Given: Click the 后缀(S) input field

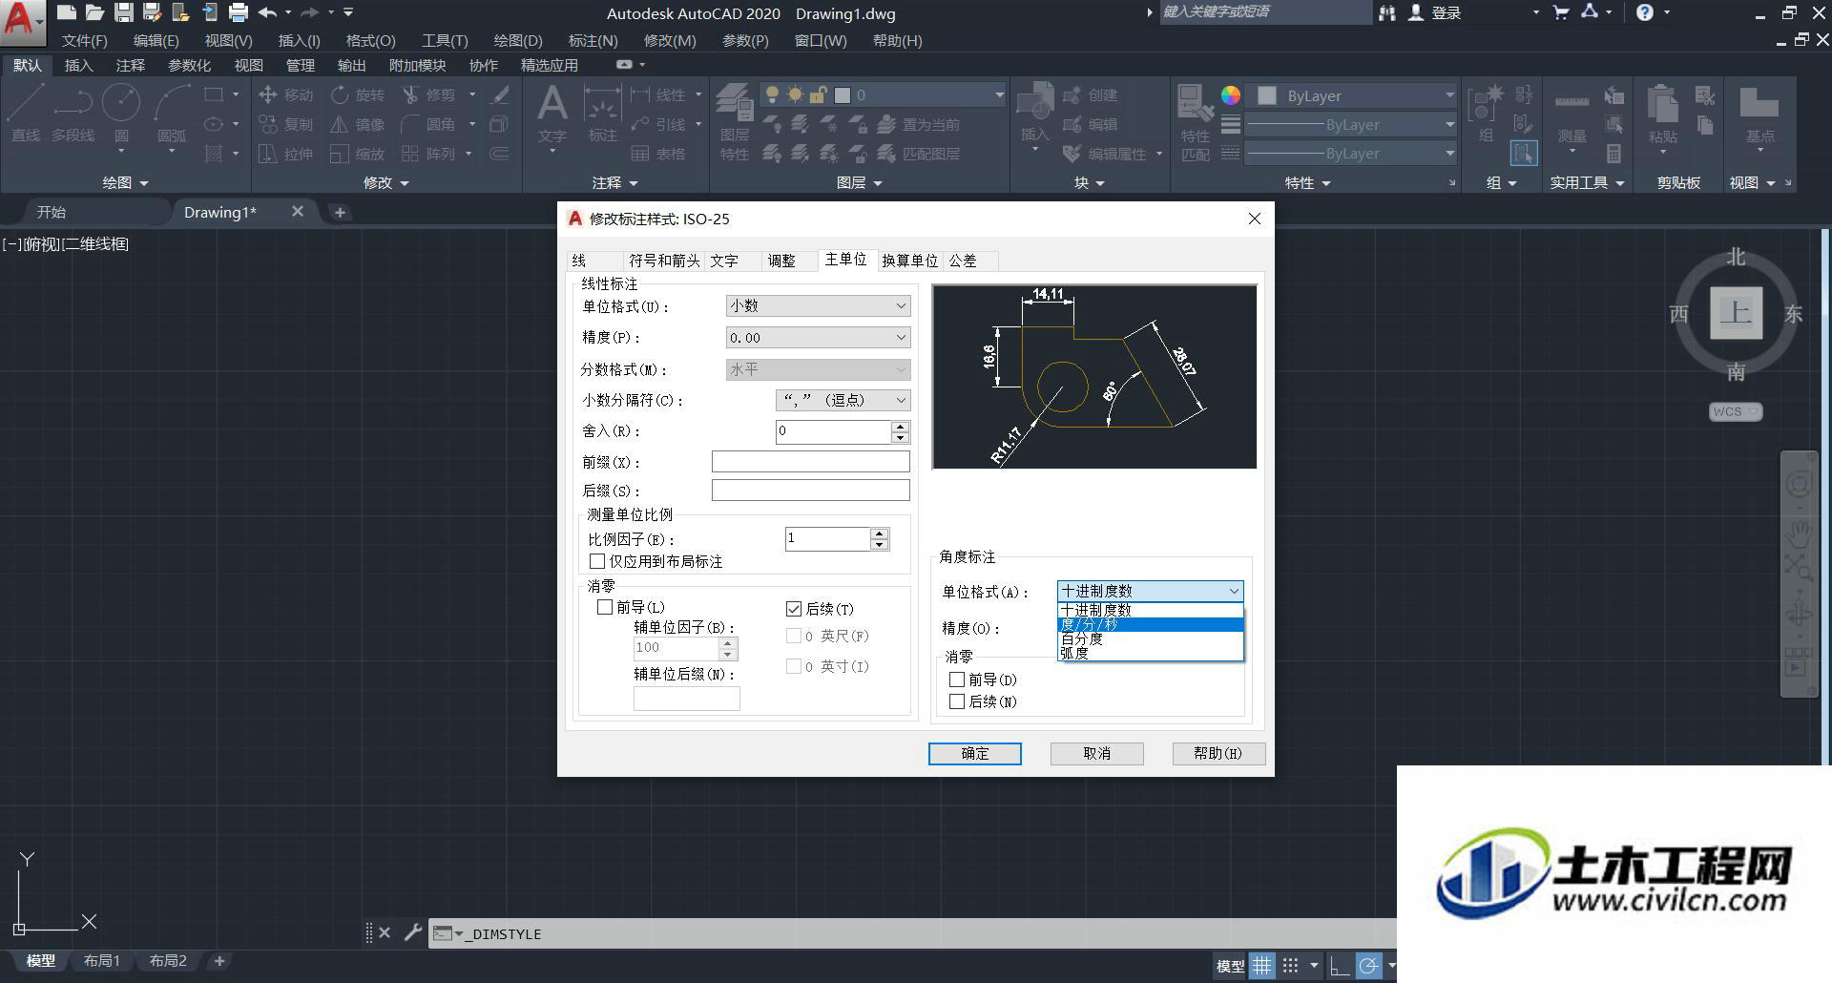Looking at the screenshot, I should point(810,490).
